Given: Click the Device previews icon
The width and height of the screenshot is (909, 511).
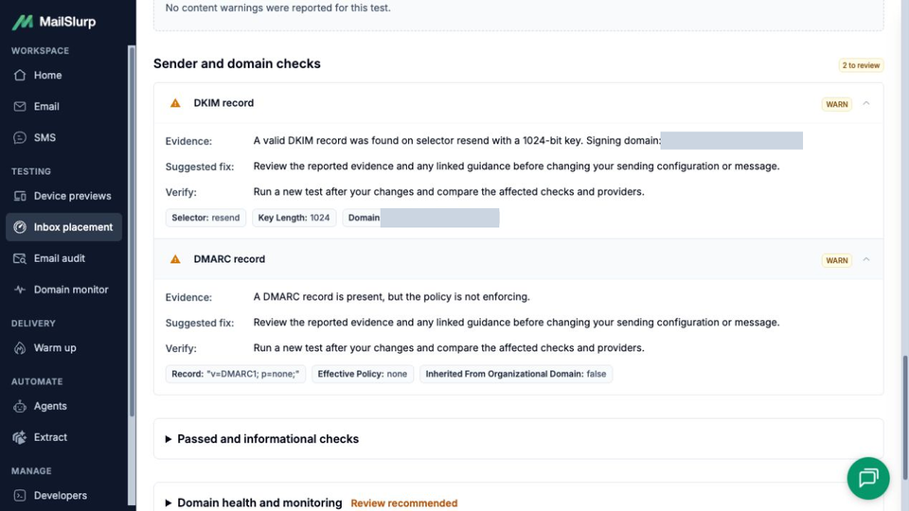Looking at the screenshot, I should click(x=20, y=196).
